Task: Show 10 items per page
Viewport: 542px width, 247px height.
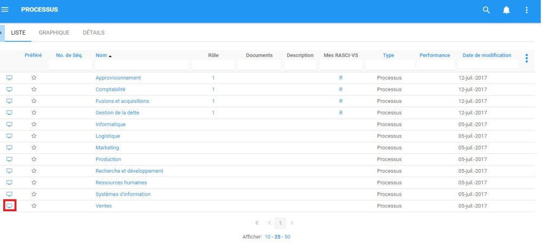Action: click(x=268, y=237)
